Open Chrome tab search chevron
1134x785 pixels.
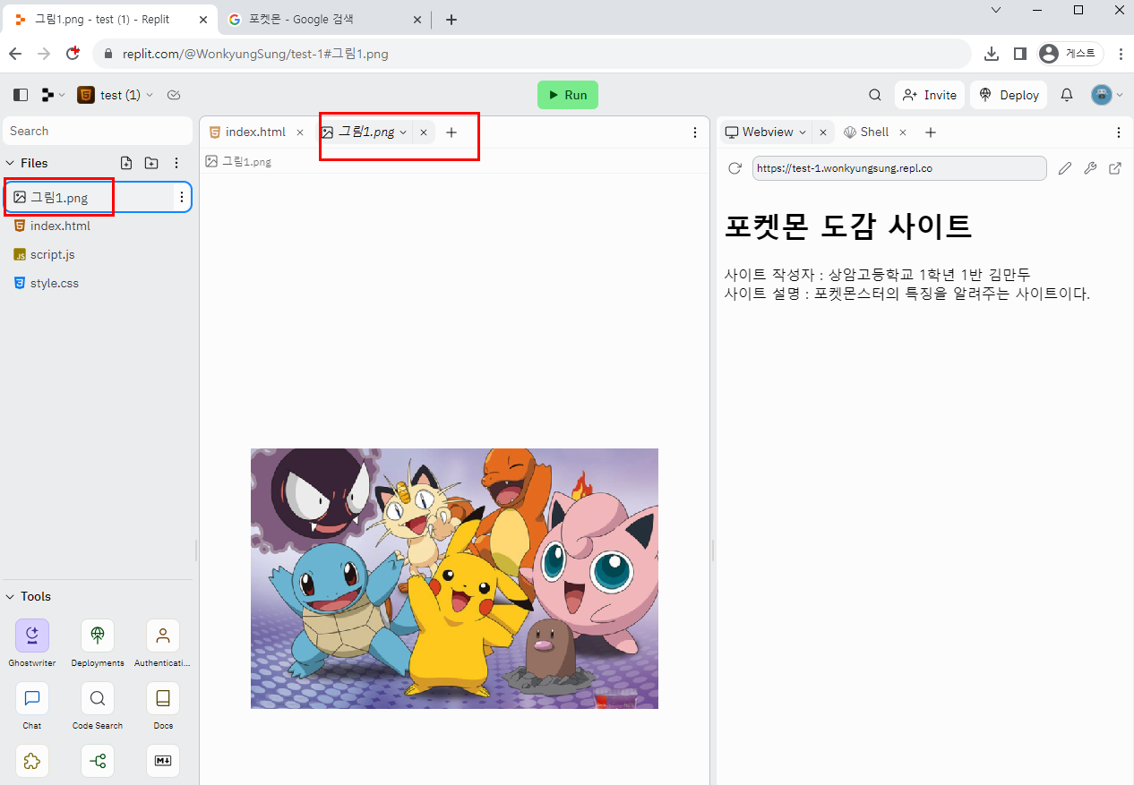point(996,10)
